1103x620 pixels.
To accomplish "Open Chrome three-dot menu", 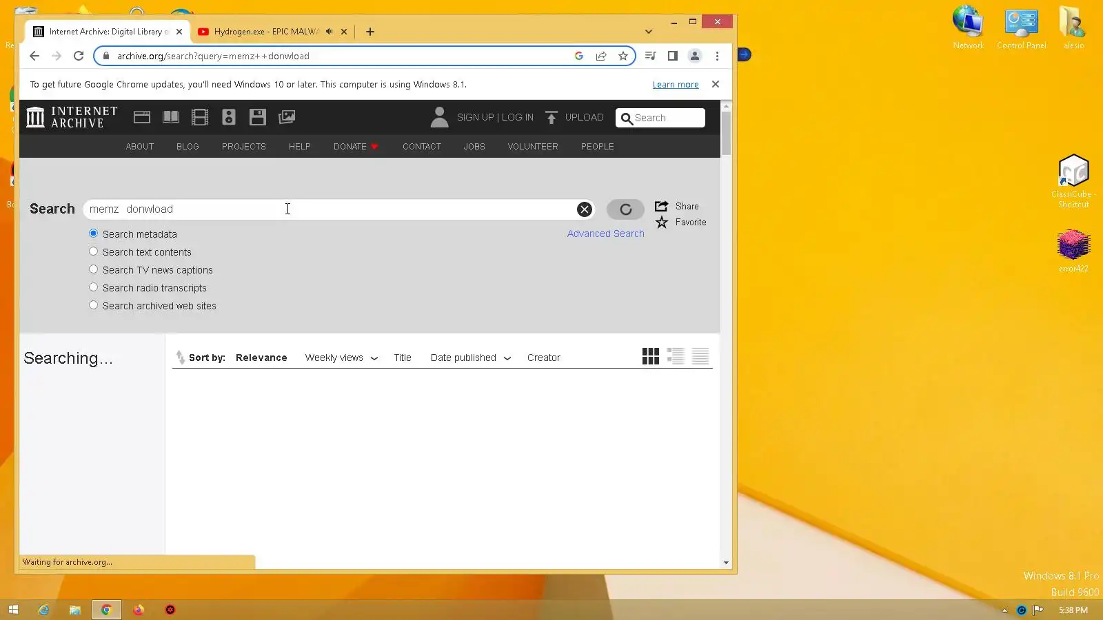I will coord(717,56).
